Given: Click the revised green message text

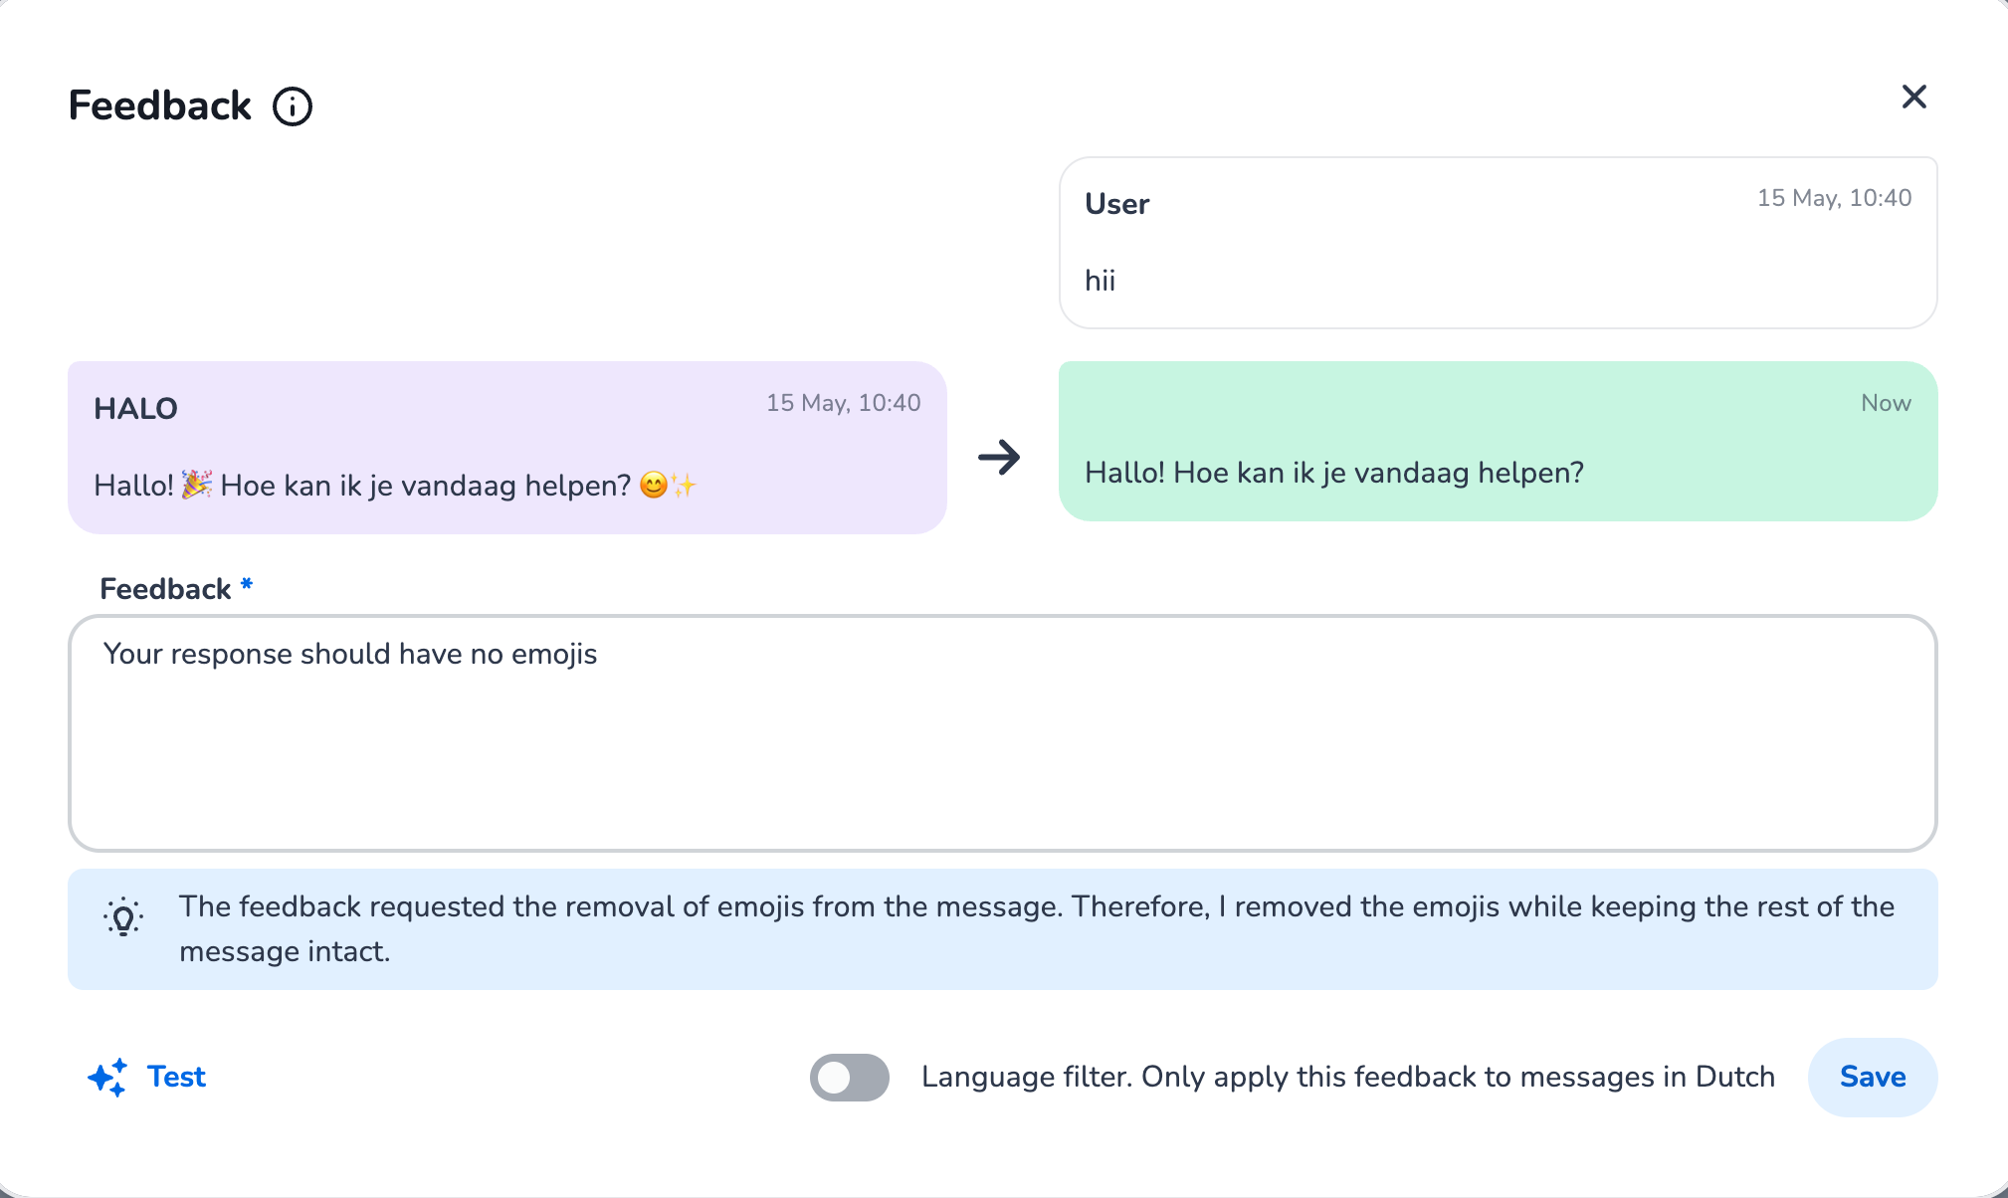Looking at the screenshot, I should coord(1333,473).
